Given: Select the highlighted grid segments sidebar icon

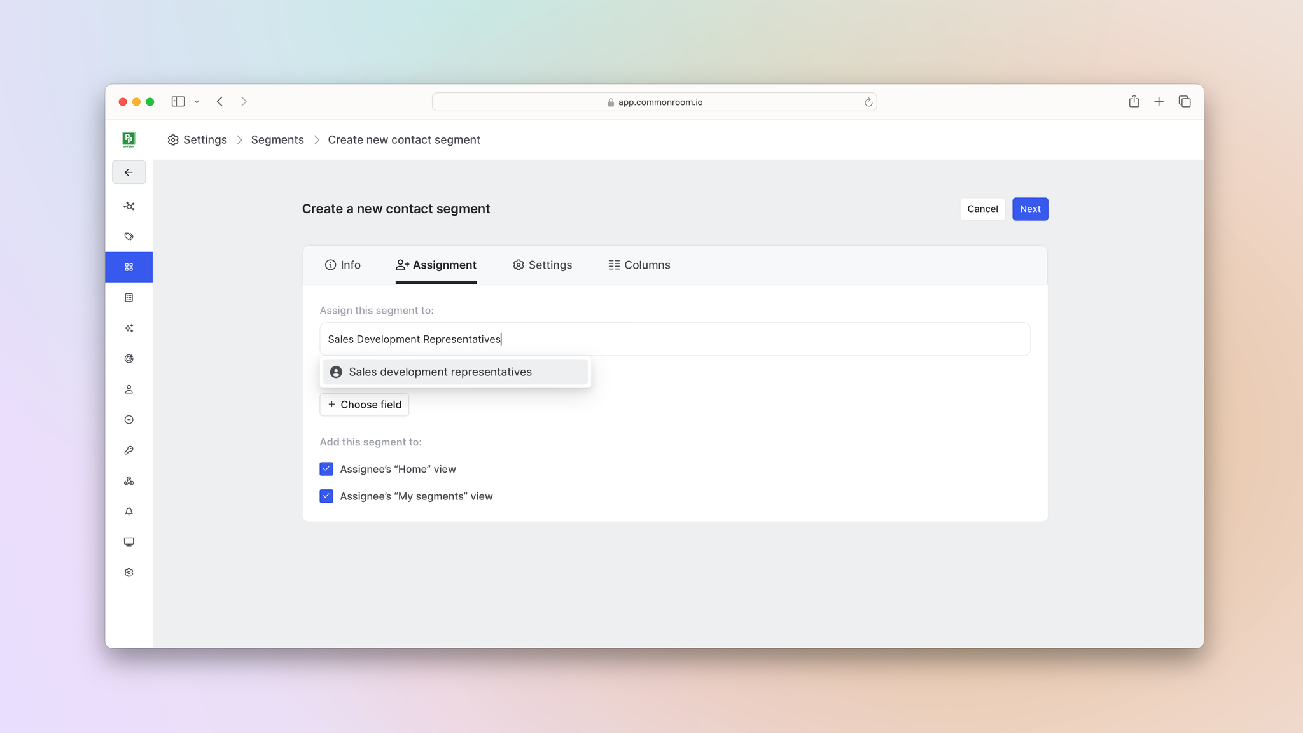Looking at the screenshot, I should (x=129, y=267).
